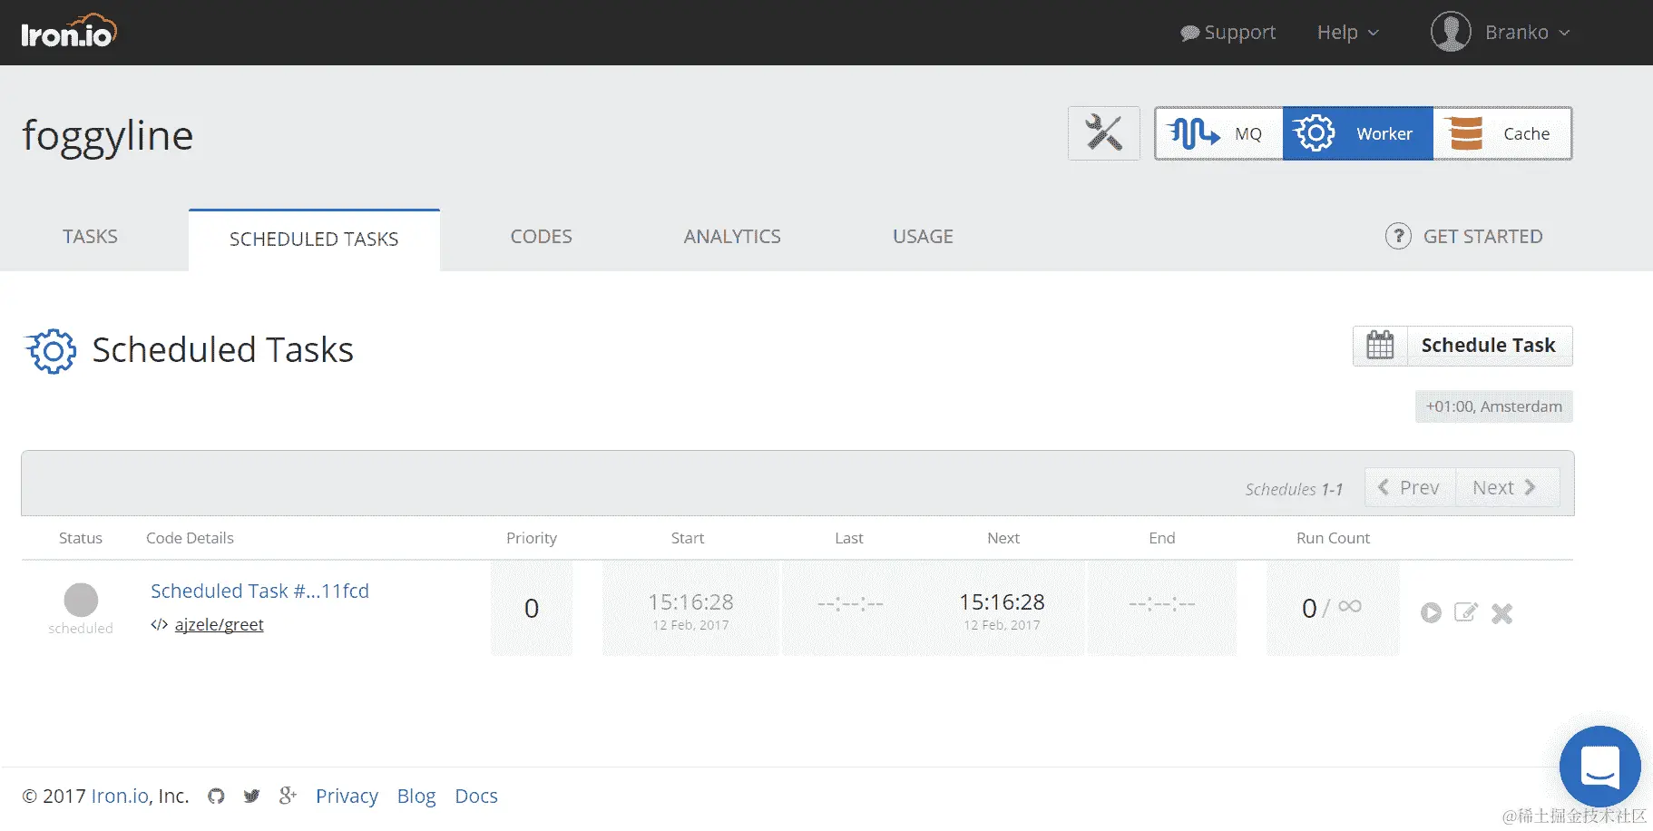This screenshot has width=1653, height=831.
Task: Click the Run Count column header
Action: (x=1333, y=538)
